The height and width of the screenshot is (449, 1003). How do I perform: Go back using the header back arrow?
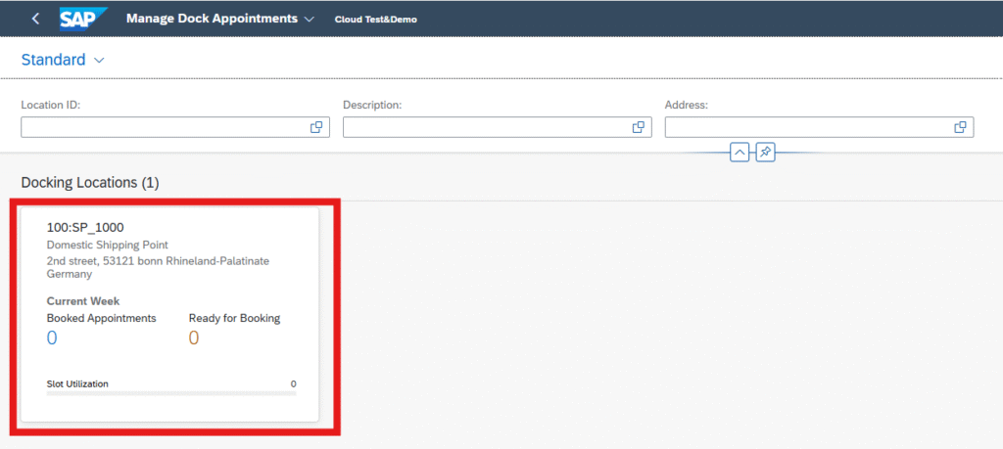pos(35,19)
